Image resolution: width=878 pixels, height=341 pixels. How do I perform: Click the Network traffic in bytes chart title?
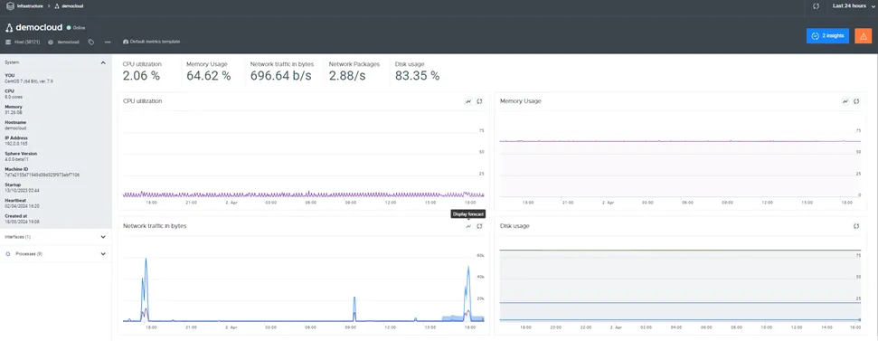click(155, 225)
